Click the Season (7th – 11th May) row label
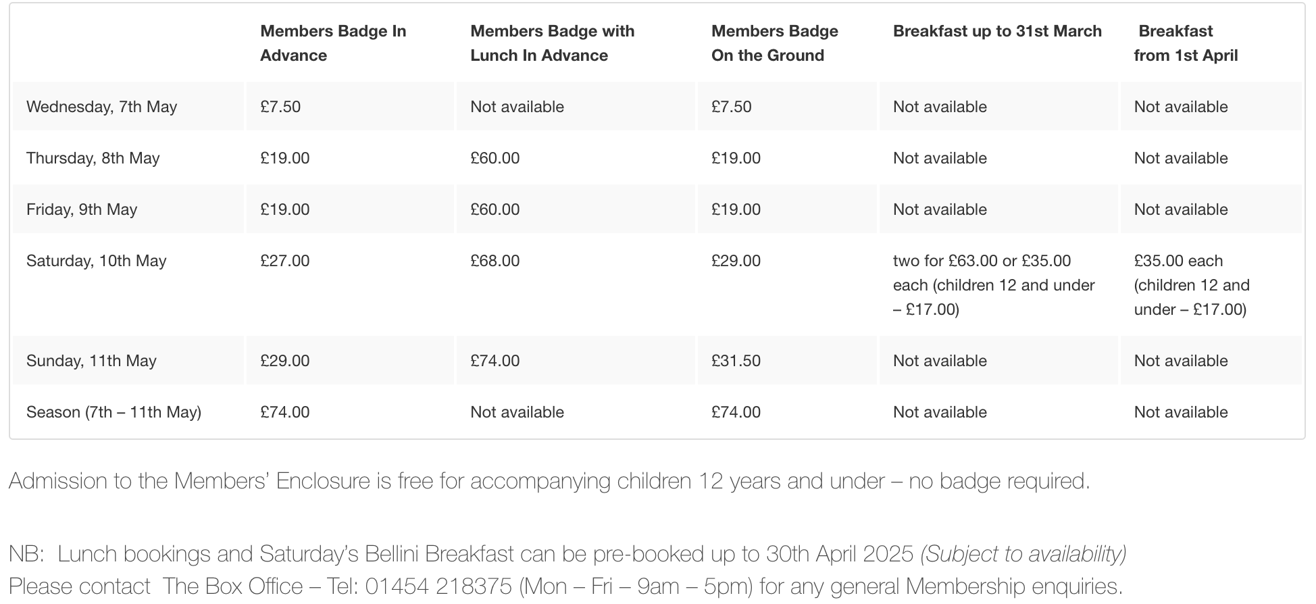The image size is (1316, 604). click(x=113, y=412)
